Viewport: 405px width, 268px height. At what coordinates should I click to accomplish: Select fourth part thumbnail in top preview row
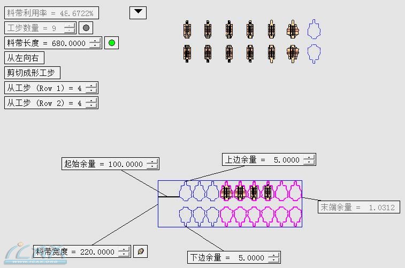pyautogui.click(x=250, y=30)
